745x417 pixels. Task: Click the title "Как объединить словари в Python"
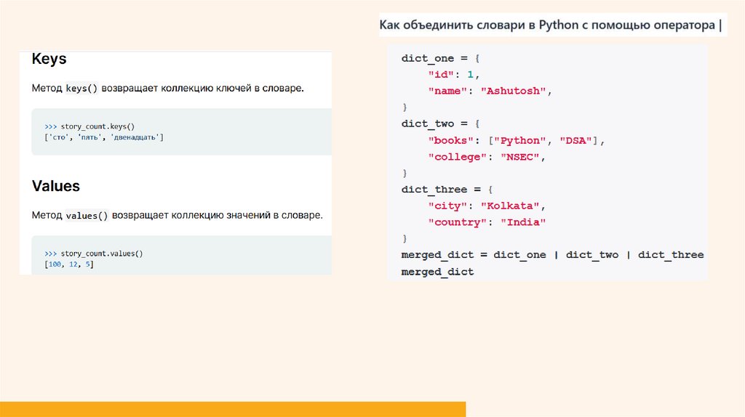pos(551,26)
